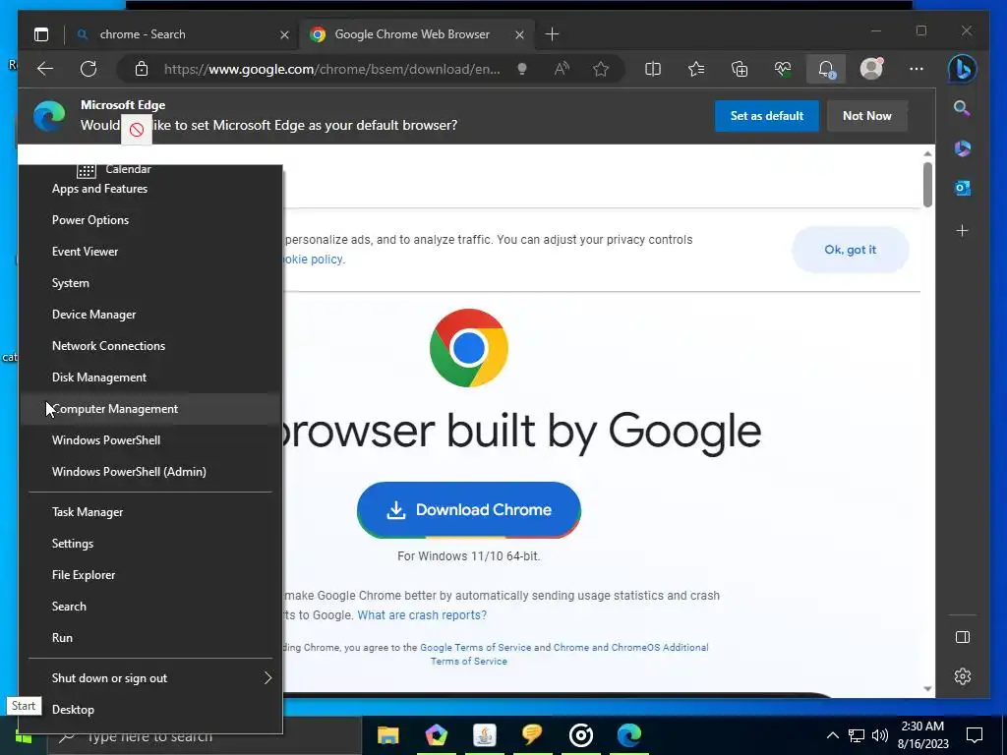Image resolution: width=1007 pixels, height=755 pixels.
Task: Open the profile avatar icon
Action: click(871, 69)
